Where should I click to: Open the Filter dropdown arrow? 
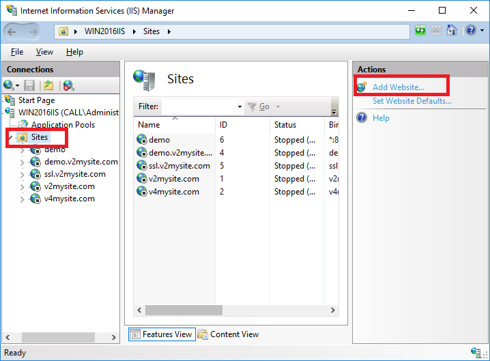pyautogui.click(x=240, y=106)
